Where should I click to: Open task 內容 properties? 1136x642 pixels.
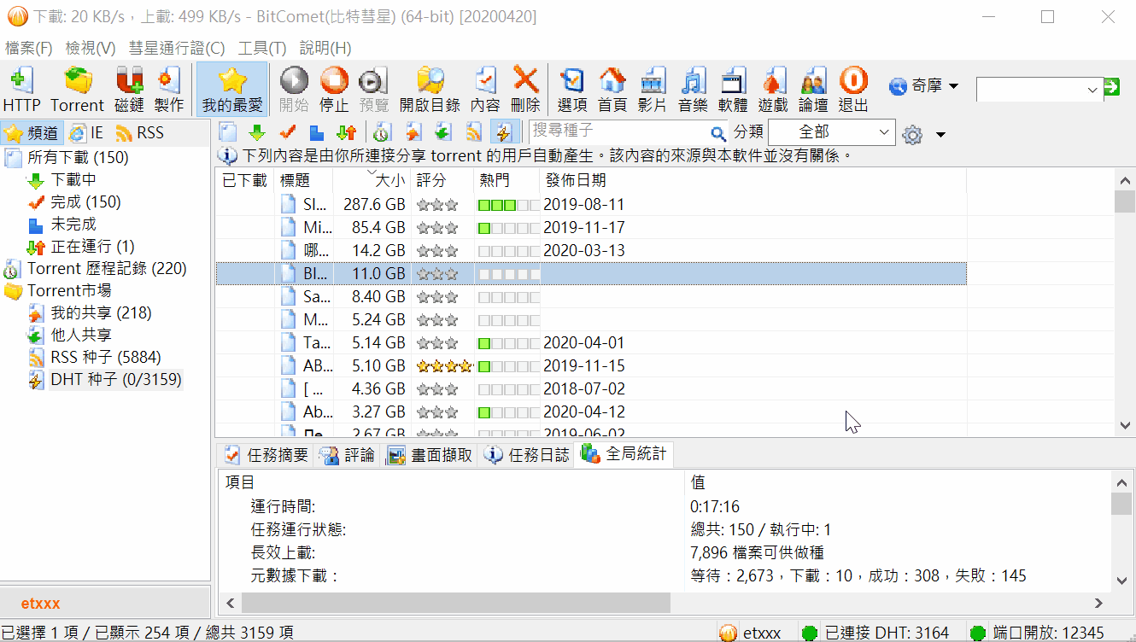tap(485, 90)
